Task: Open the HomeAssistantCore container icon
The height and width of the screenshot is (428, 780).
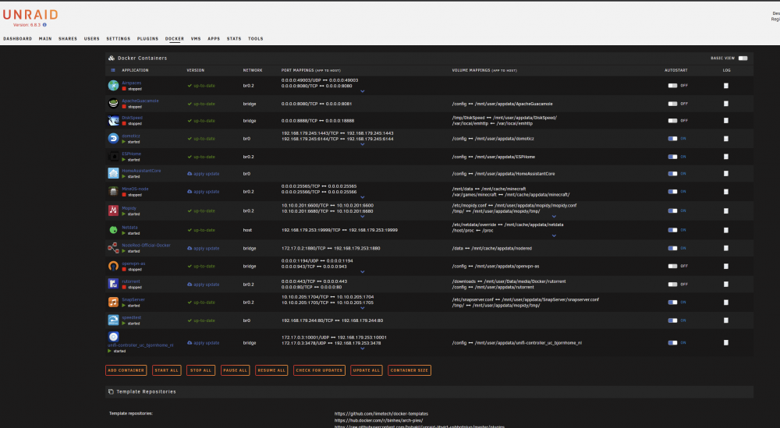Action: click(x=113, y=174)
